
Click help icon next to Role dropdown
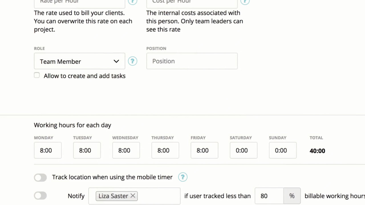coord(132,61)
